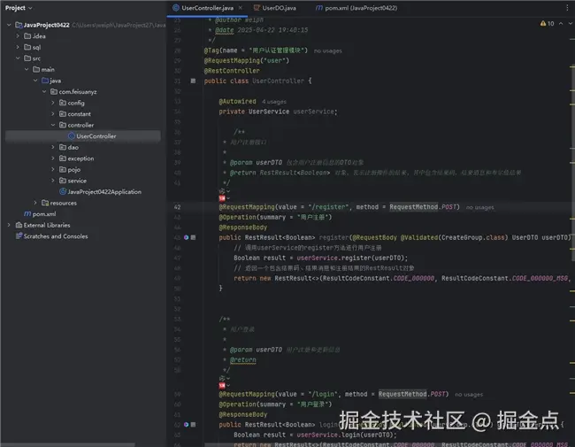Switch to UserDO.java tab
The width and height of the screenshot is (575, 447).
pyautogui.click(x=275, y=8)
